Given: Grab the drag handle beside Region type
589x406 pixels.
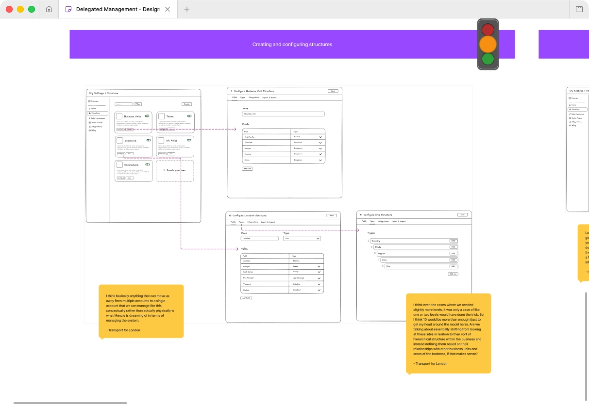Looking at the screenshot, I should [x=375, y=254].
